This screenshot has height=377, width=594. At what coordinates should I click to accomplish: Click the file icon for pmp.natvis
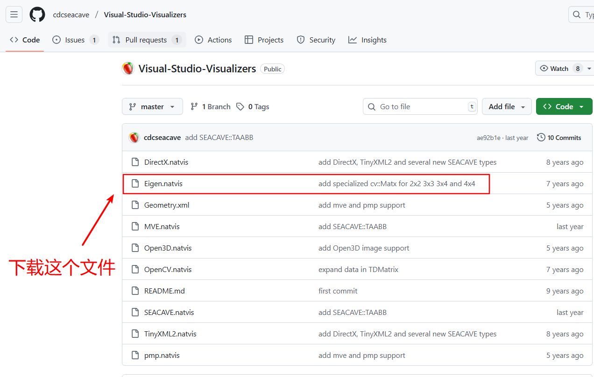pyautogui.click(x=135, y=356)
